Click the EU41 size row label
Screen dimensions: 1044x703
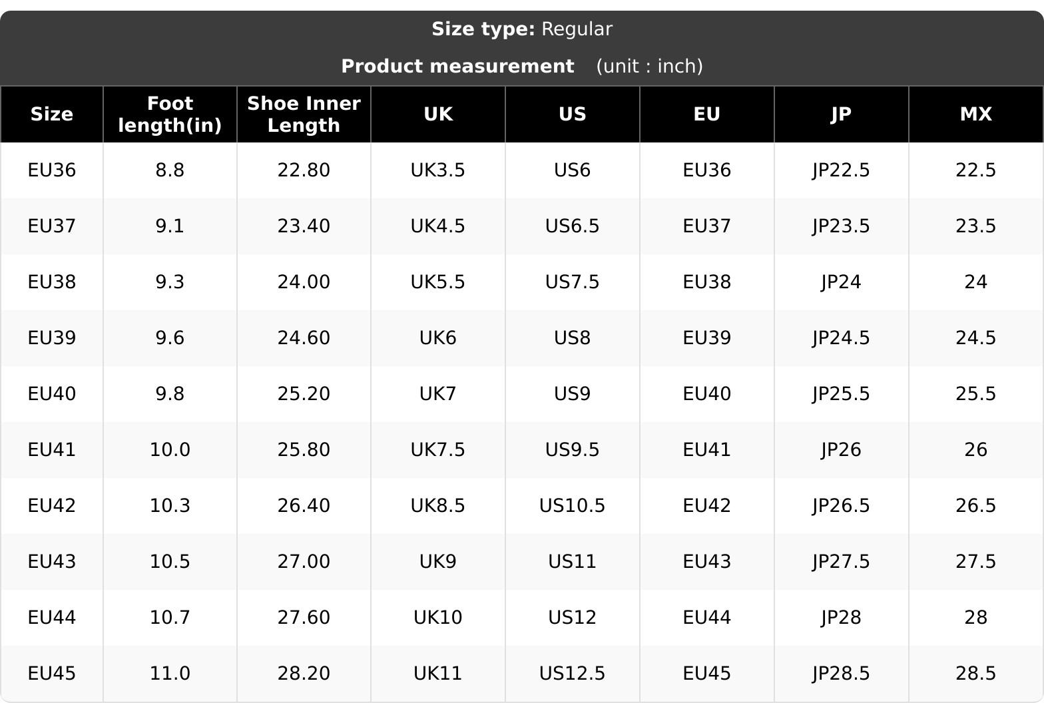(x=52, y=450)
